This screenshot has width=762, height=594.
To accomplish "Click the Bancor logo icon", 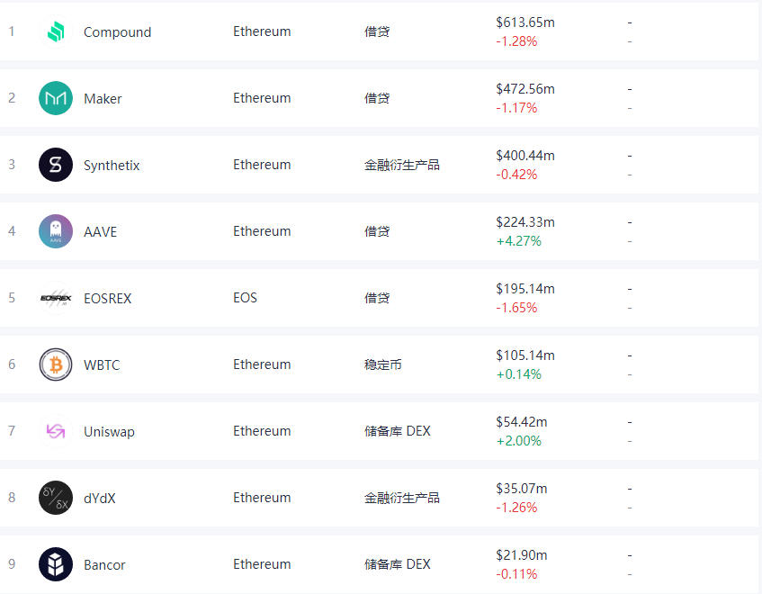I will (x=56, y=564).
